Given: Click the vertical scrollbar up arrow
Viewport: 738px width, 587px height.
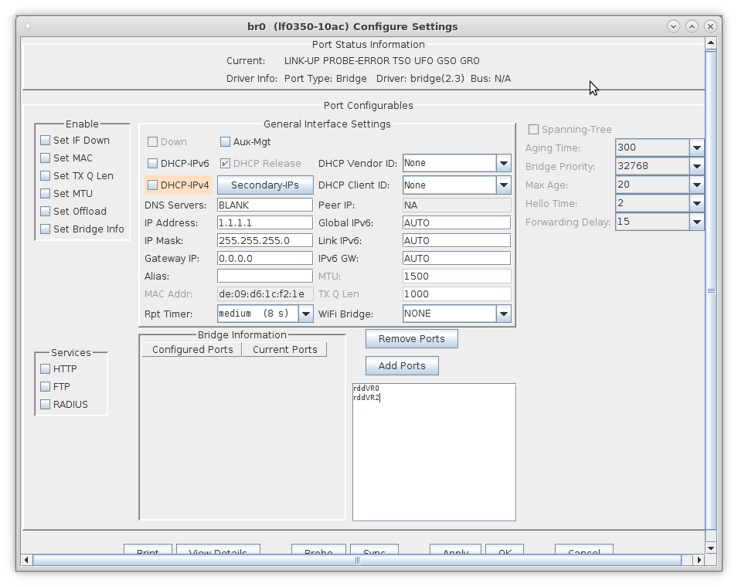Looking at the screenshot, I should click(x=711, y=43).
